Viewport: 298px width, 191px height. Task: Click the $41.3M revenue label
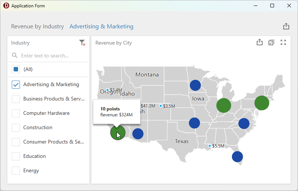(x=148, y=106)
